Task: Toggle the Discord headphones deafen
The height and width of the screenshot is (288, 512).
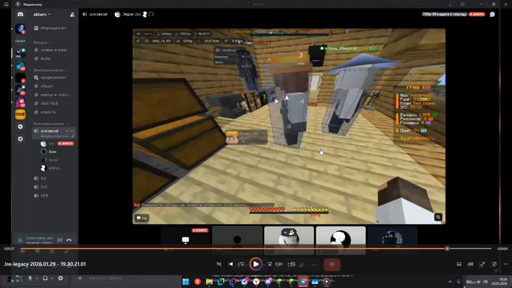Action: point(45,278)
